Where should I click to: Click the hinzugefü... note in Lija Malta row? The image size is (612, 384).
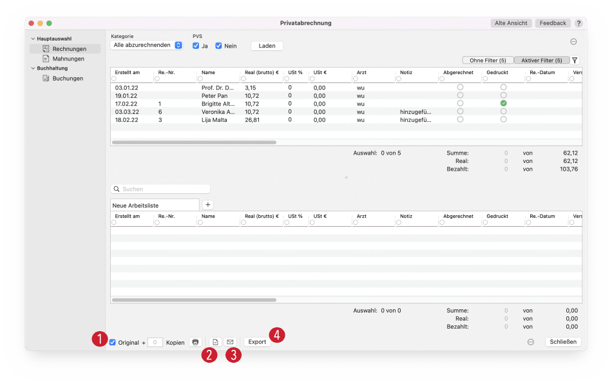point(416,120)
